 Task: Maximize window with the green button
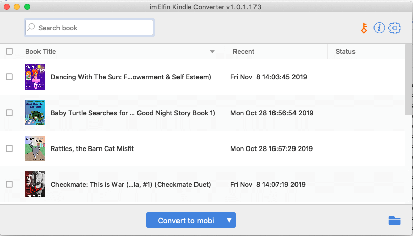(x=27, y=7)
